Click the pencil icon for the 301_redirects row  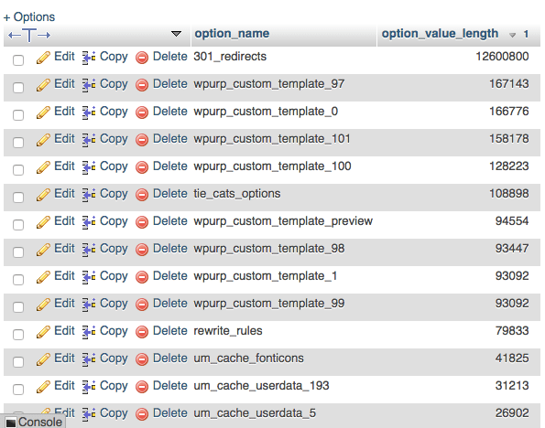(x=43, y=58)
